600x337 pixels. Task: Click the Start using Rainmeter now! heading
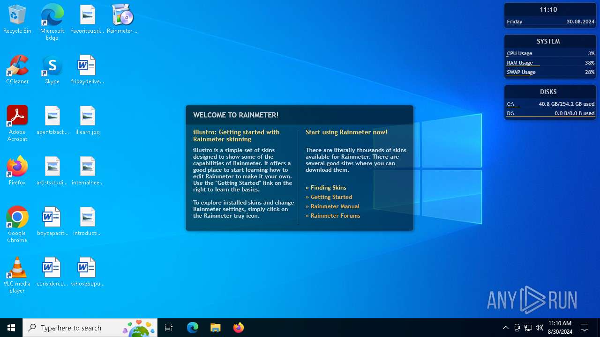tap(346, 132)
